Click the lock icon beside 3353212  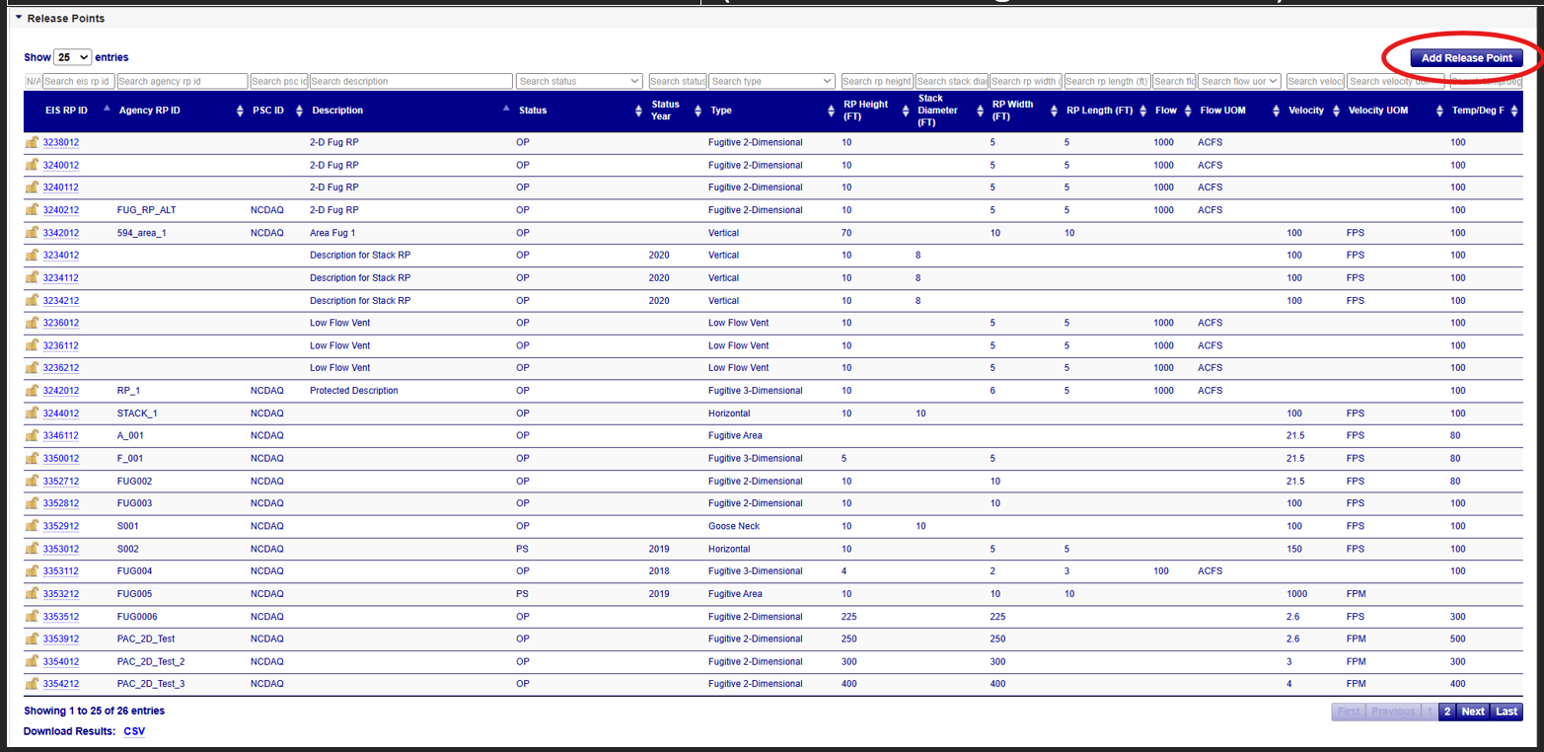point(32,593)
